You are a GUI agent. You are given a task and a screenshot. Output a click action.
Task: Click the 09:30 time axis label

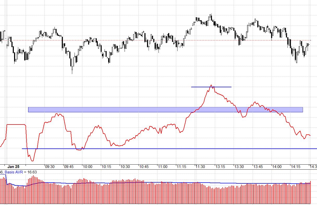pyautogui.click(x=50, y=167)
